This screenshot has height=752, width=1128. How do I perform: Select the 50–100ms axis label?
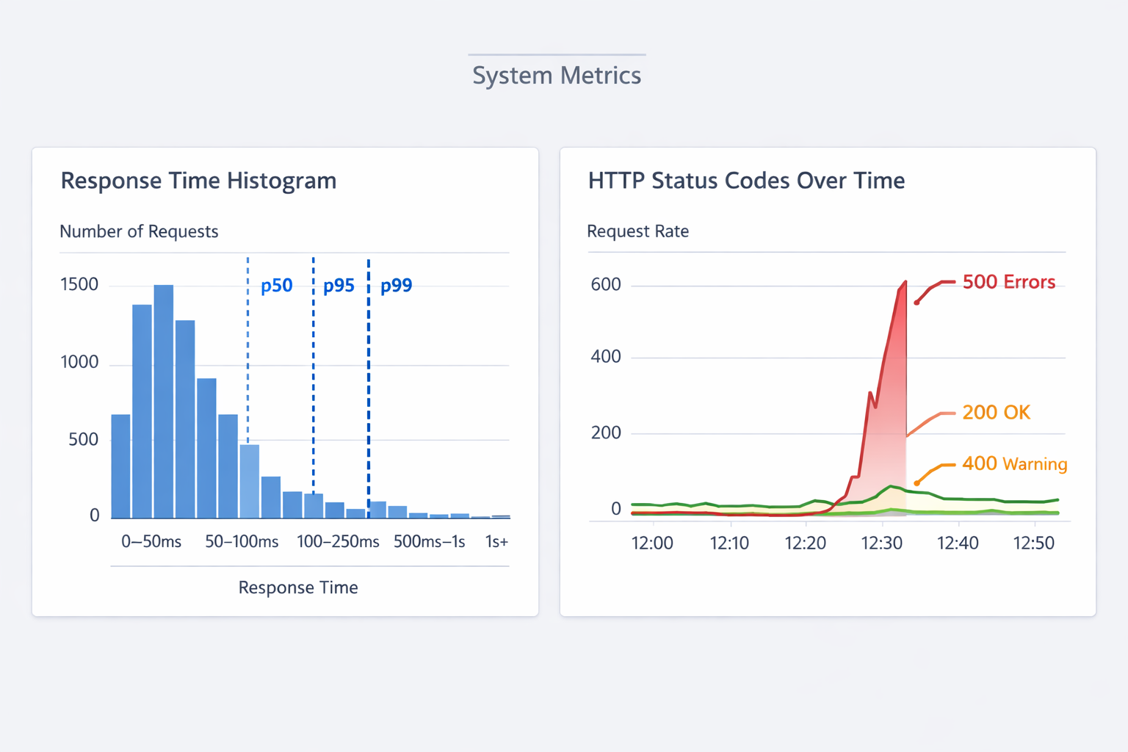click(x=242, y=542)
